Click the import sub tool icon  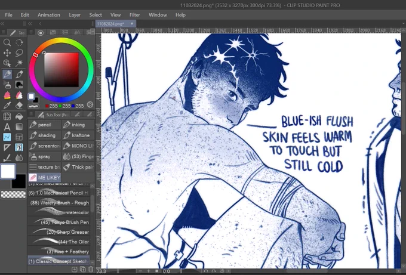coord(74,269)
